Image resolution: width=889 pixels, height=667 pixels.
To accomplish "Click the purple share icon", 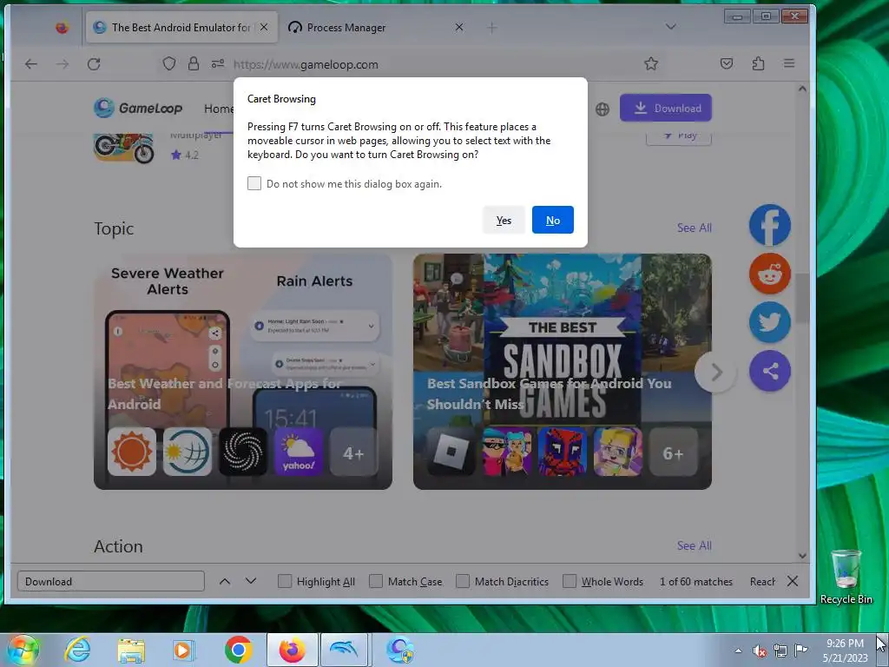I will tap(770, 371).
